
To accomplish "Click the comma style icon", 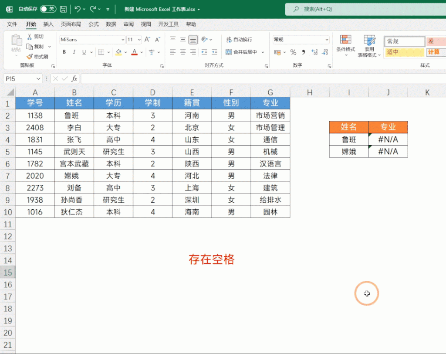I will [304, 52].
